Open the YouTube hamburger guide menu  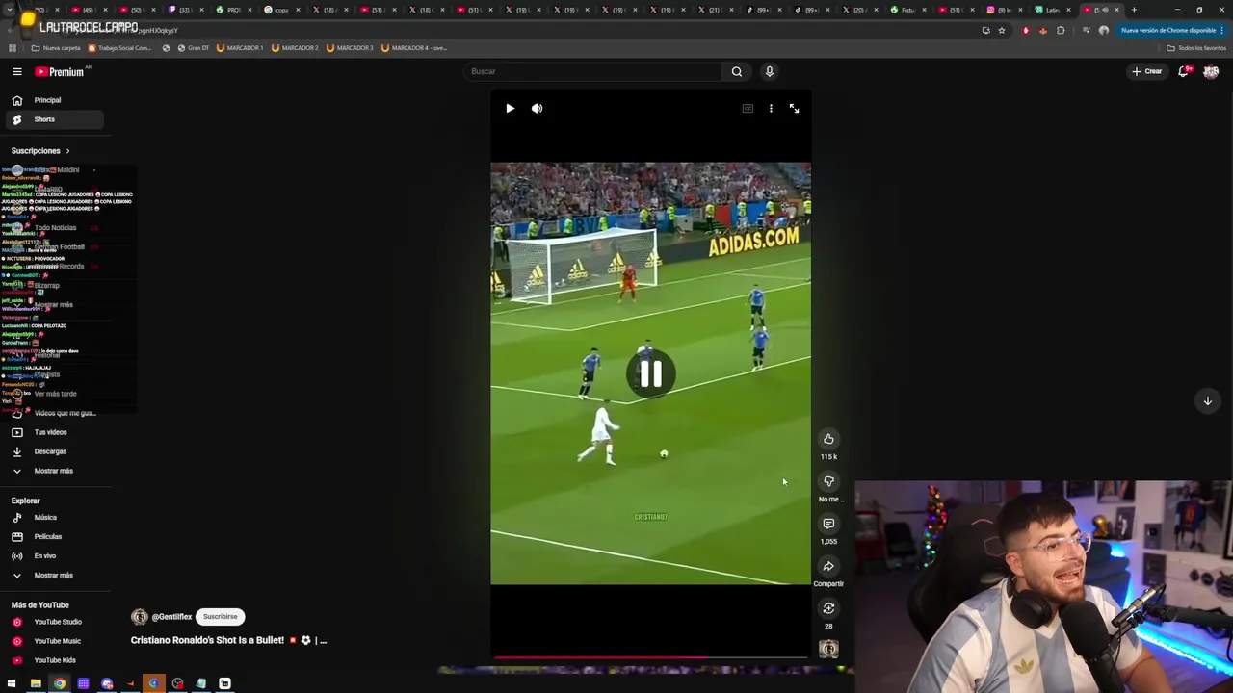tap(17, 71)
